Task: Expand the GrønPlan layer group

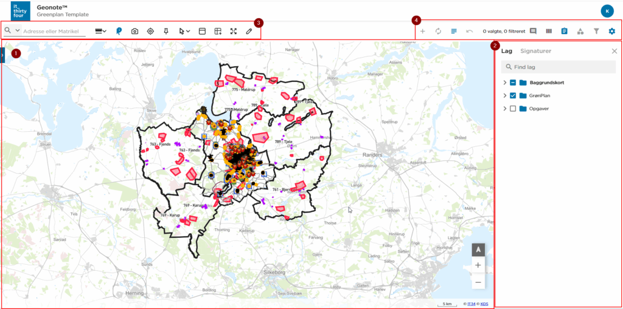Action: point(504,96)
